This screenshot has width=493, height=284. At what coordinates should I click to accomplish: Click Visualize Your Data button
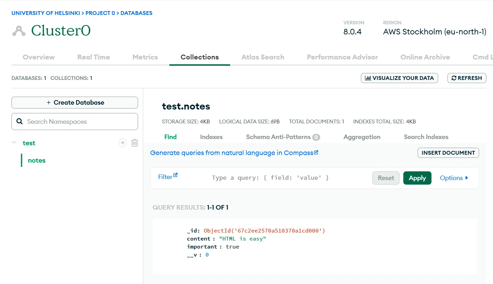399,78
